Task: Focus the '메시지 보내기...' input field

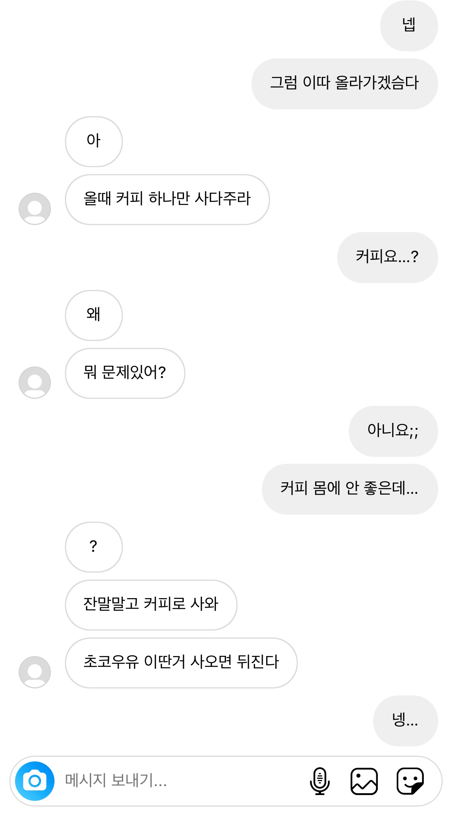Action: coord(174,781)
